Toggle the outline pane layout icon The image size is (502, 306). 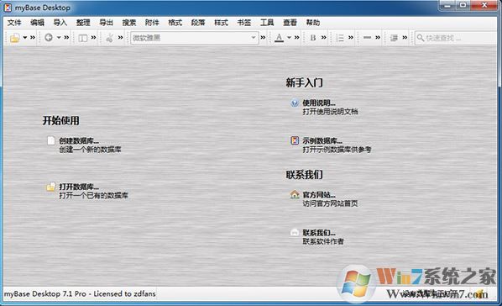point(82,38)
